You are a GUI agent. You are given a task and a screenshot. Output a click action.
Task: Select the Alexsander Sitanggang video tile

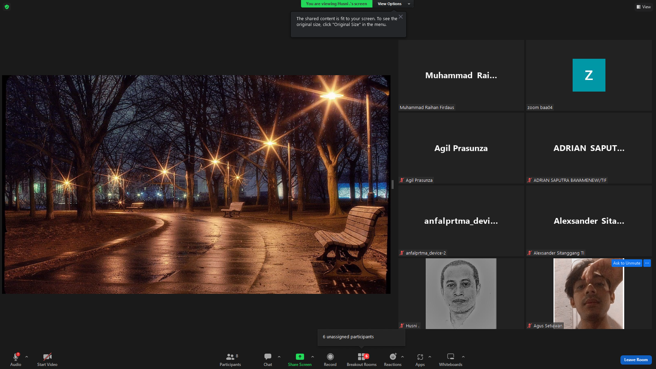point(589,221)
